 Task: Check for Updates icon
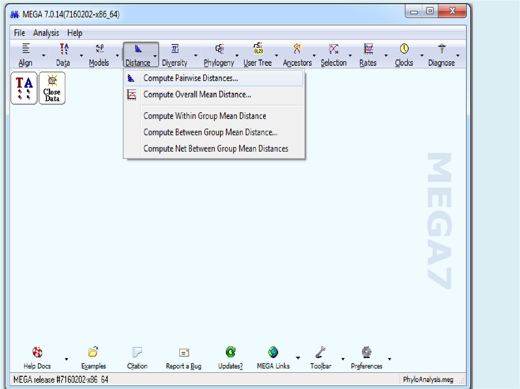coord(231,352)
